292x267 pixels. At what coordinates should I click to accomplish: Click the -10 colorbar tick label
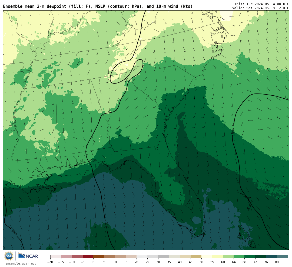pyautogui.click(x=72, y=262)
